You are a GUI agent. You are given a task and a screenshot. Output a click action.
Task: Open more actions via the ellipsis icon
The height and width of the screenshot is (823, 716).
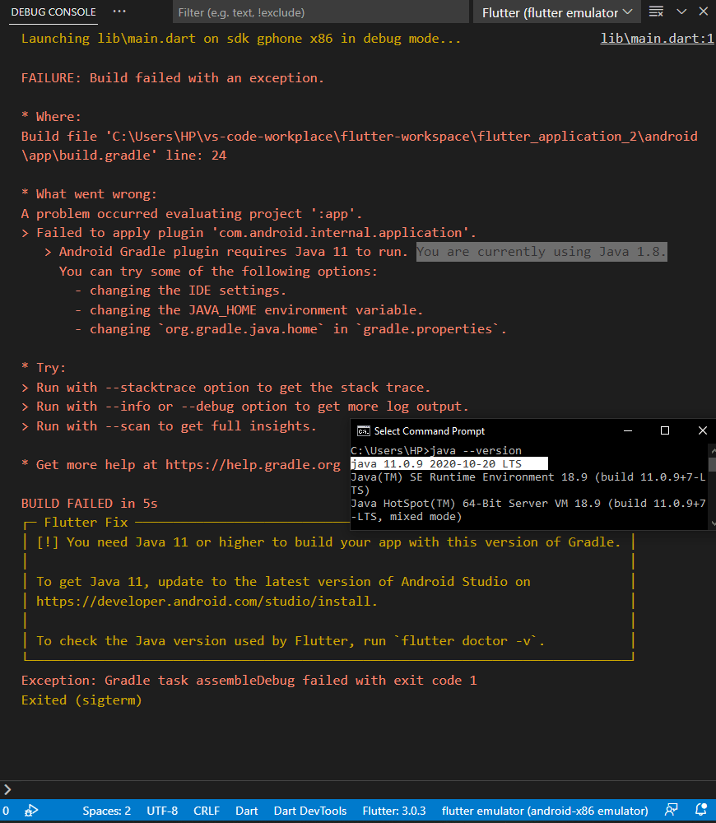tap(119, 12)
